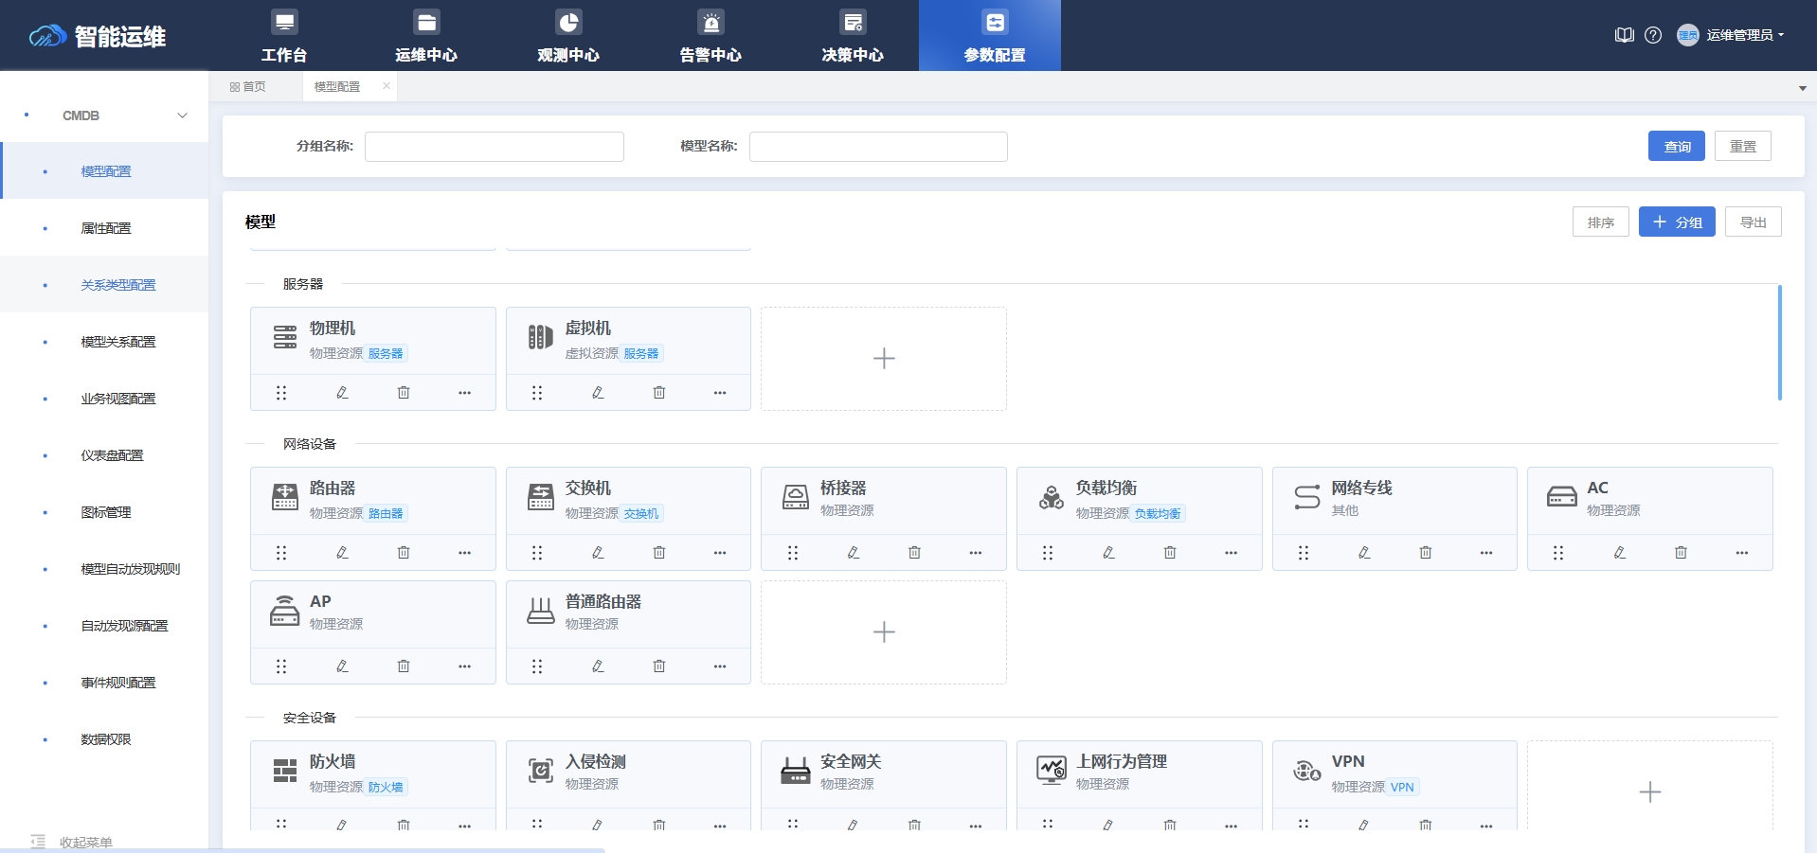Viewport: 1817px width, 853px height.
Task: Add a new model in the 网络设备 group
Action: 883,631
